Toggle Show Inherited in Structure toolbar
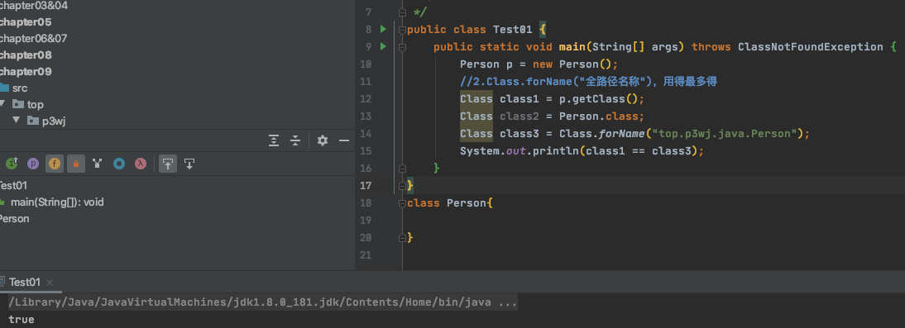This screenshot has width=905, height=328. point(12,164)
